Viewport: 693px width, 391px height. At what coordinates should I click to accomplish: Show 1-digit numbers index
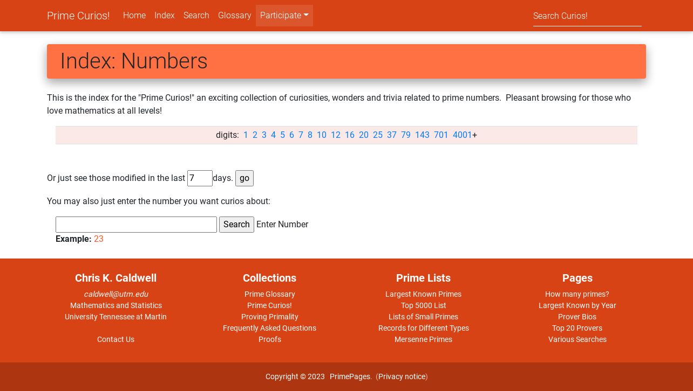point(246,135)
